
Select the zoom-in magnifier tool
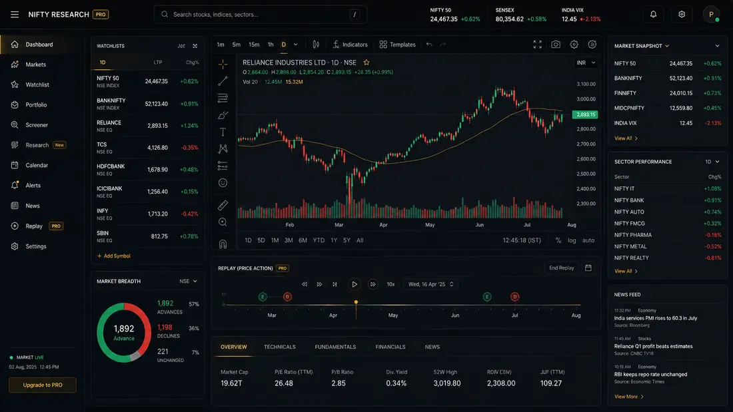[223, 222]
